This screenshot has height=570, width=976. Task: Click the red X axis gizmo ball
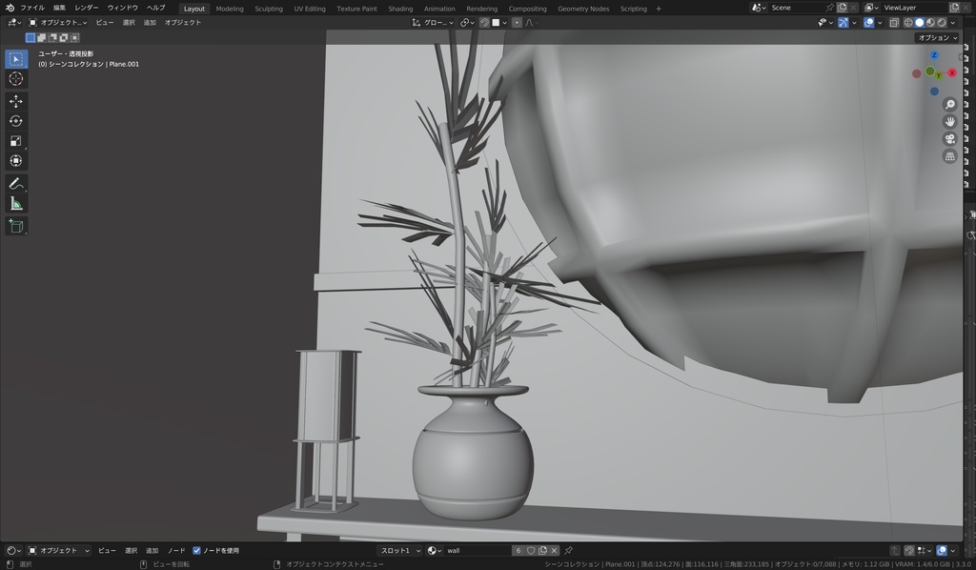952,73
